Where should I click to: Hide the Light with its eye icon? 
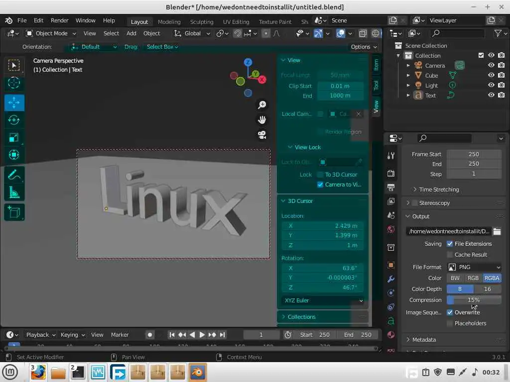(491, 85)
